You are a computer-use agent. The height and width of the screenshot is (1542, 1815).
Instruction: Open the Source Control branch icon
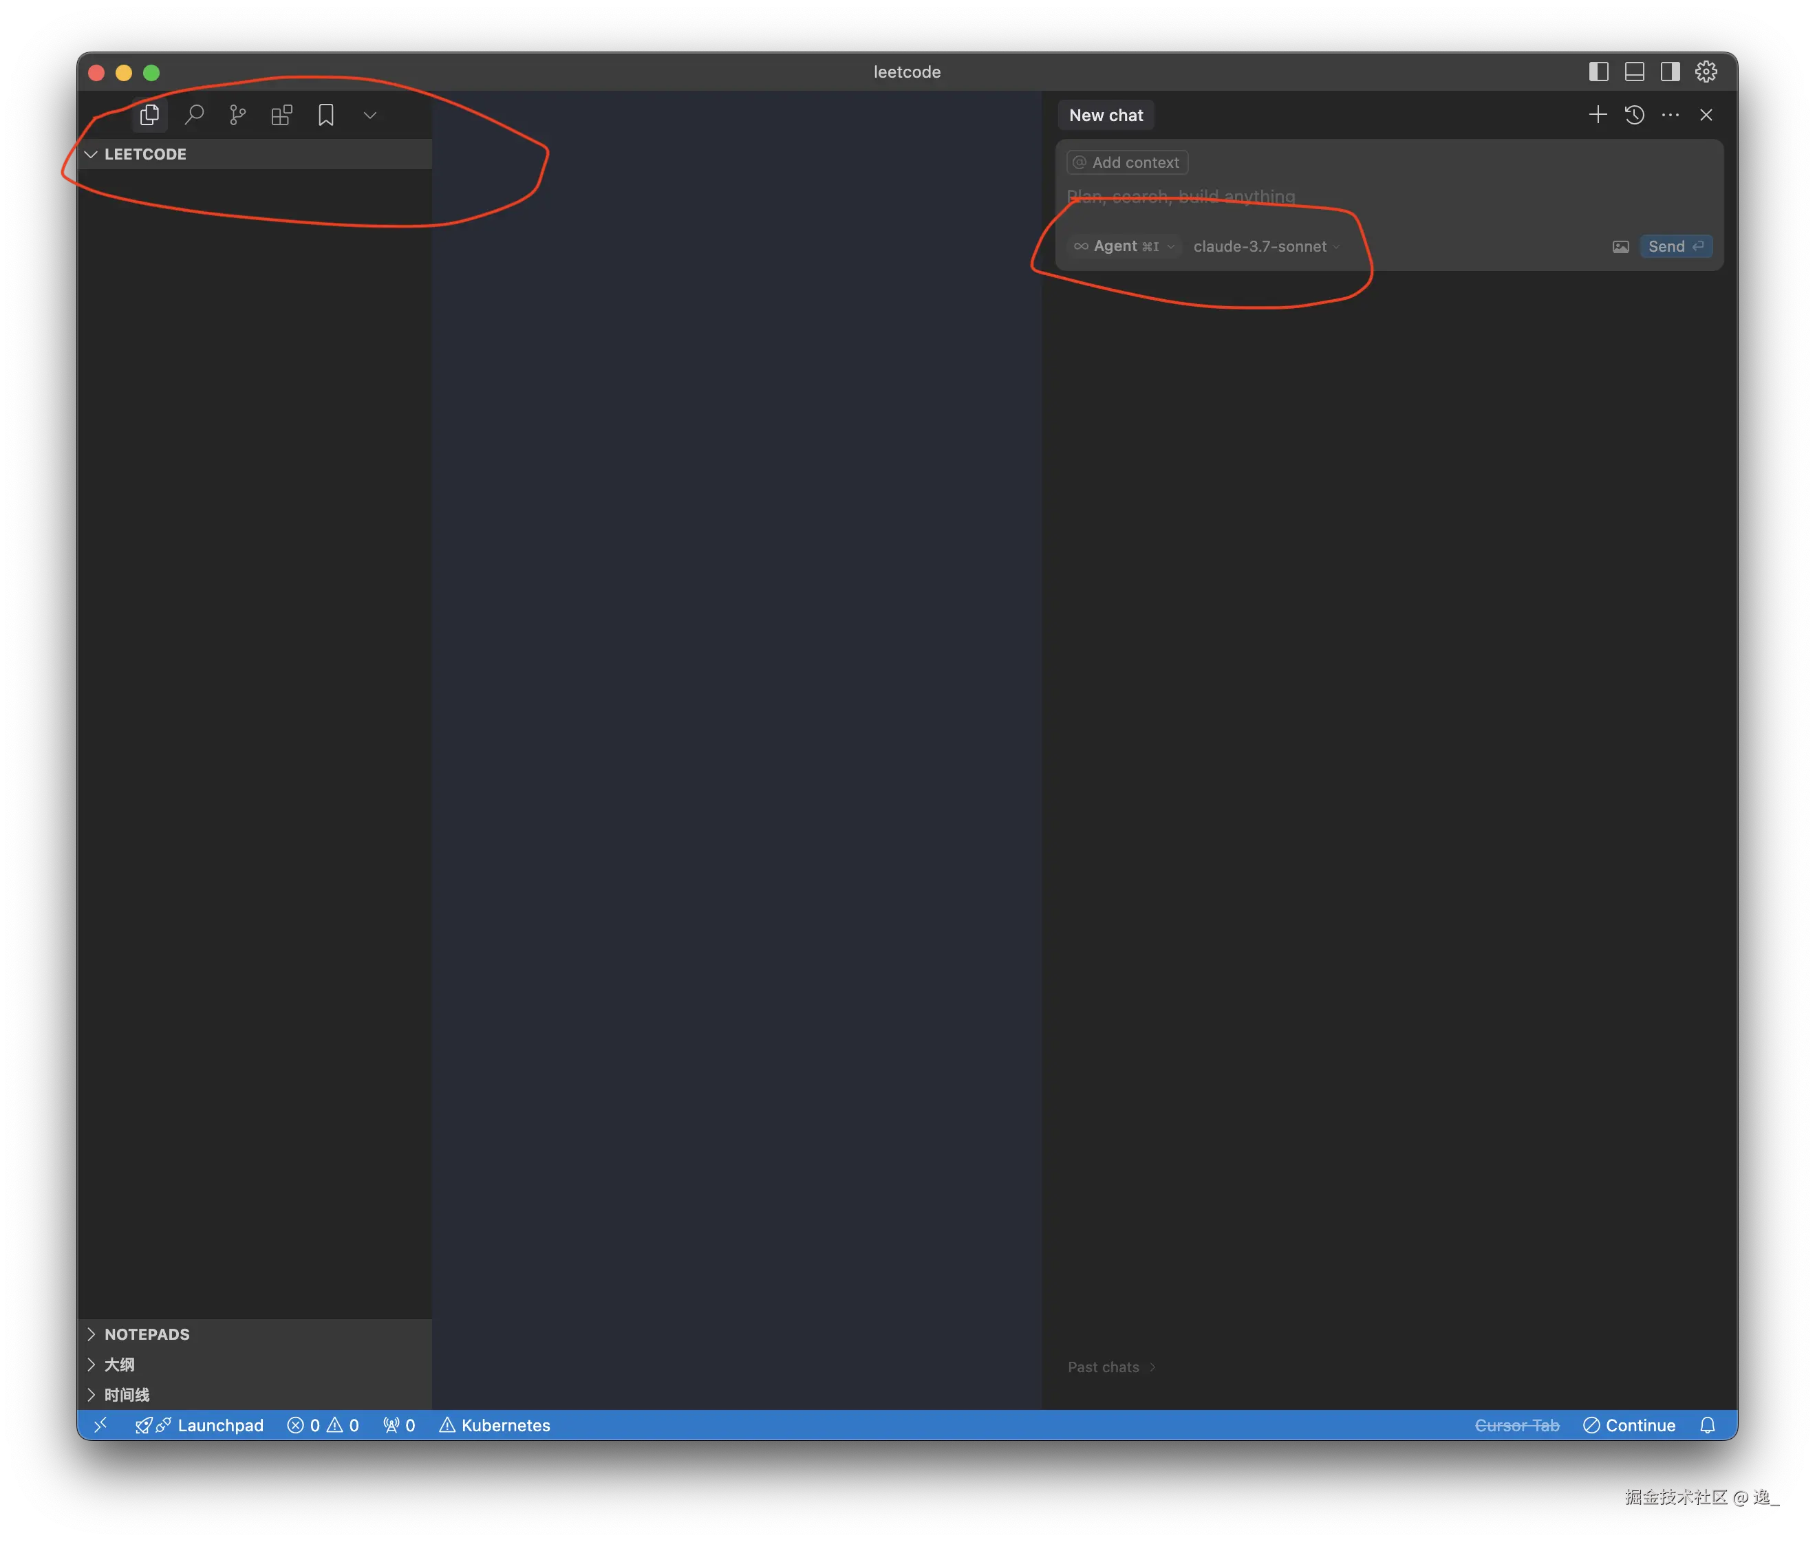[x=238, y=114]
